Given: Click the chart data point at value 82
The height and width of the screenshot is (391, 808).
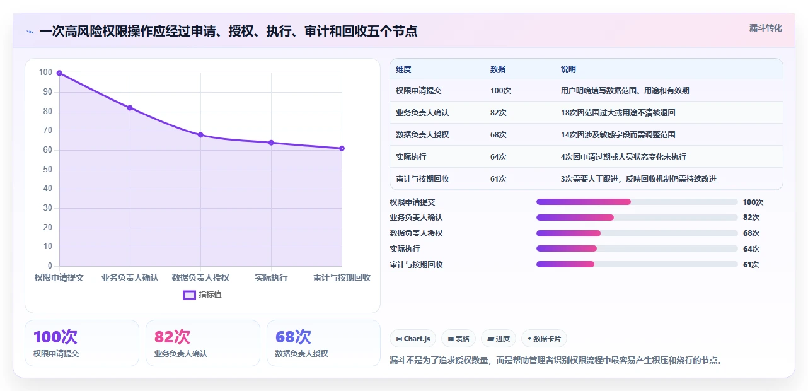Looking at the screenshot, I should point(130,108).
